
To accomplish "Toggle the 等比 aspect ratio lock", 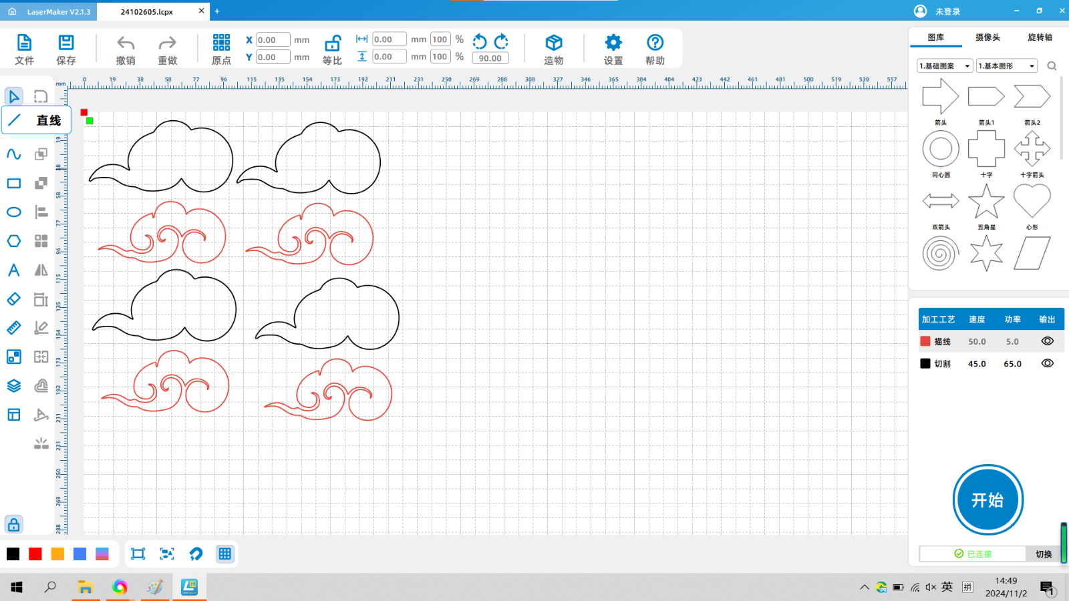I will (x=332, y=44).
